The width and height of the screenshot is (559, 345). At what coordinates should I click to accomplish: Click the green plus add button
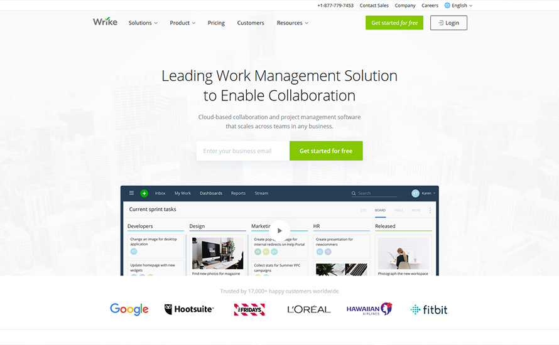(x=144, y=193)
